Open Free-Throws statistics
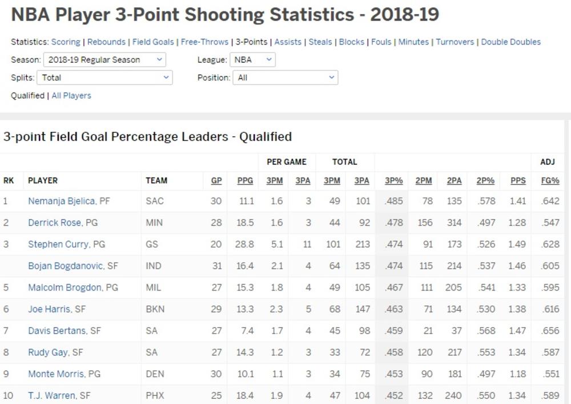This screenshot has width=571, height=404. pyautogui.click(x=204, y=42)
